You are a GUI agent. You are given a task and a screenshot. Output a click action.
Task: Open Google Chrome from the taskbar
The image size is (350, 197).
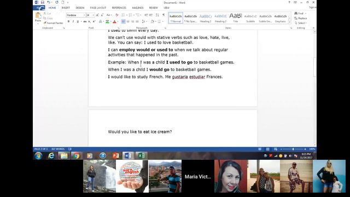click(76, 155)
